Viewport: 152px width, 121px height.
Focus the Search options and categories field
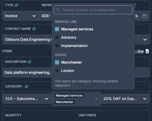(x=93, y=10)
